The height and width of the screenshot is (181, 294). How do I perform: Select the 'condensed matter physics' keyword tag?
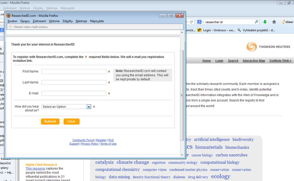pos(188,170)
